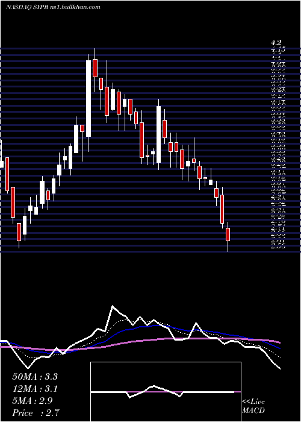The width and height of the screenshot is (301, 422).
Task: Click the Price : 2.7 readout
Action: click(36, 412)
